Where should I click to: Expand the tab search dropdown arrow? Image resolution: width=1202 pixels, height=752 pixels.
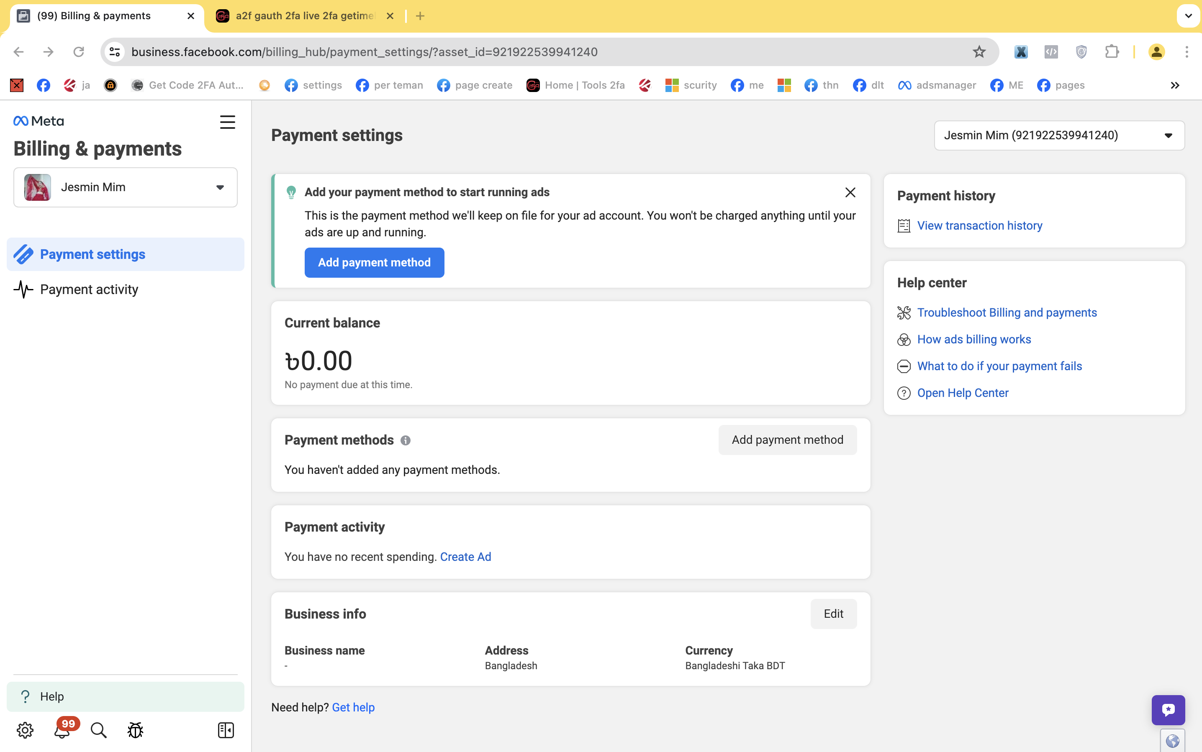click(1188, 16)
